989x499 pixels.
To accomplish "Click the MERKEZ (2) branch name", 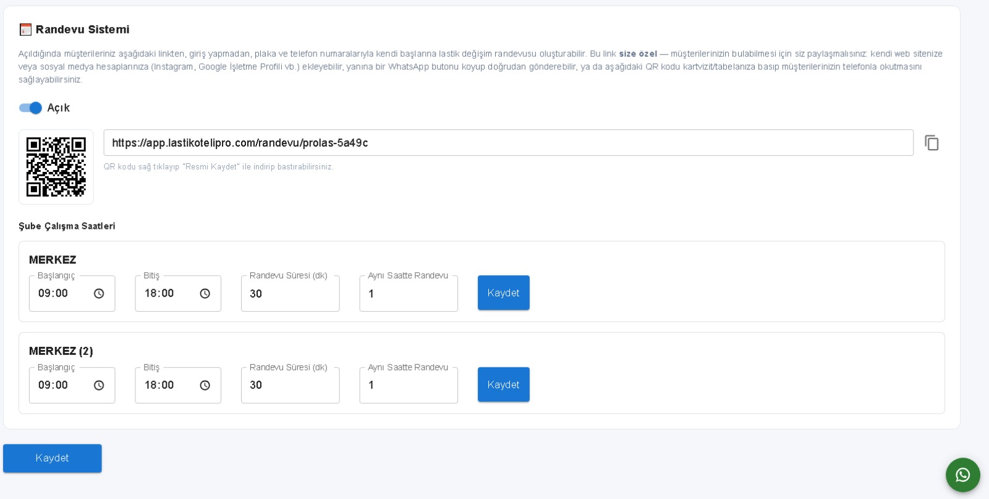I will pos(61,351).
